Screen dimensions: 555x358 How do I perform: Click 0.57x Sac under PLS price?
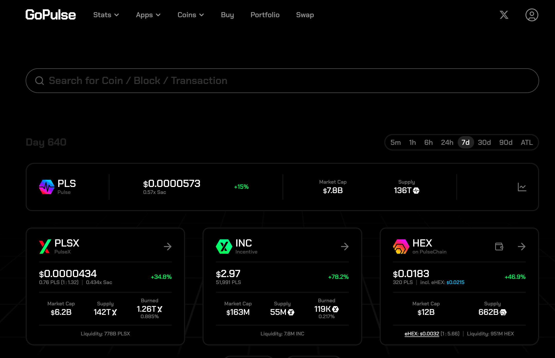pos(155,192)
